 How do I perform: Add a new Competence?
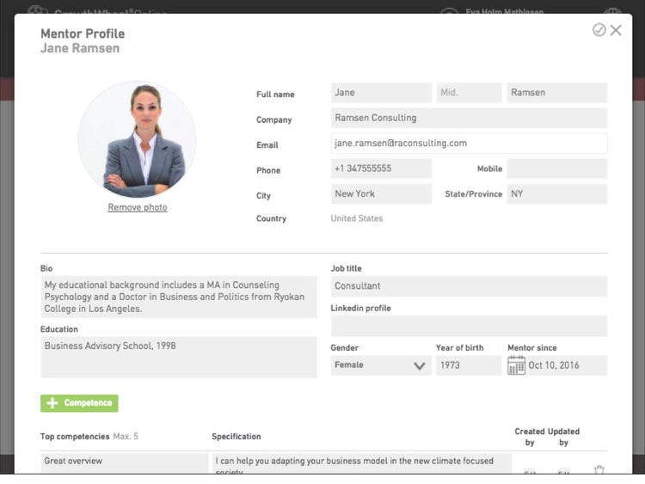[79, 403]
